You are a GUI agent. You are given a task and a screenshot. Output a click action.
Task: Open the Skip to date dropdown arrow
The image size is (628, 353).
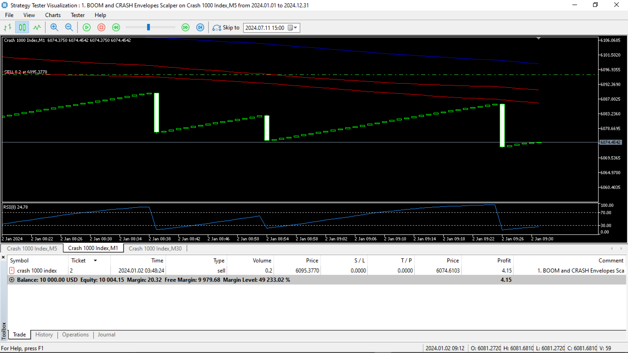click(296, 28)
